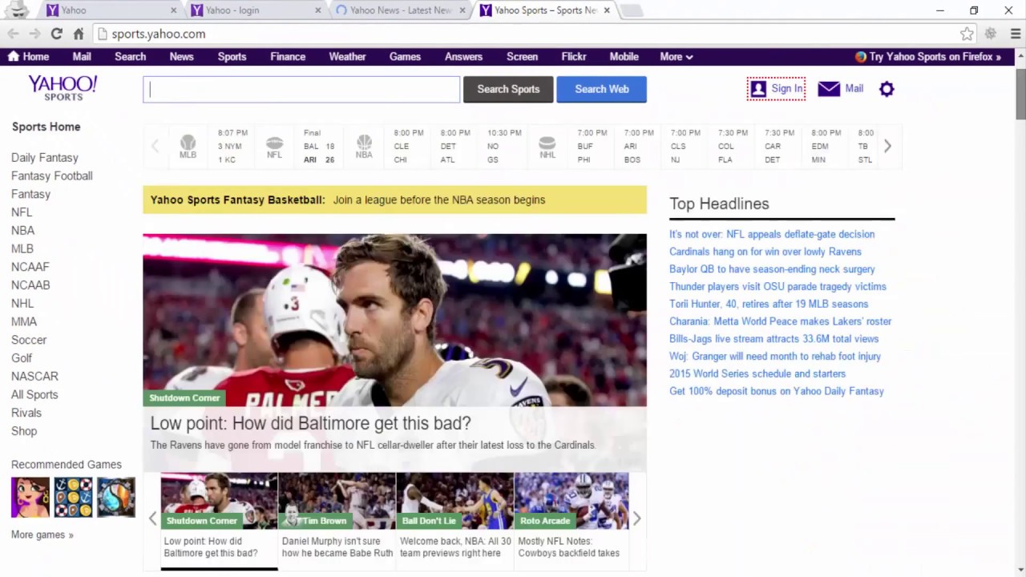Open Rivals in the sidebar
This screenshot has width=1026, height=577.
tap(26, 413)
